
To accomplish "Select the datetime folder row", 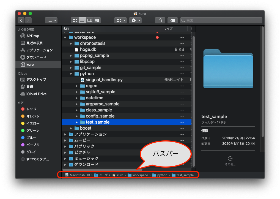I will tap(127, 98).
